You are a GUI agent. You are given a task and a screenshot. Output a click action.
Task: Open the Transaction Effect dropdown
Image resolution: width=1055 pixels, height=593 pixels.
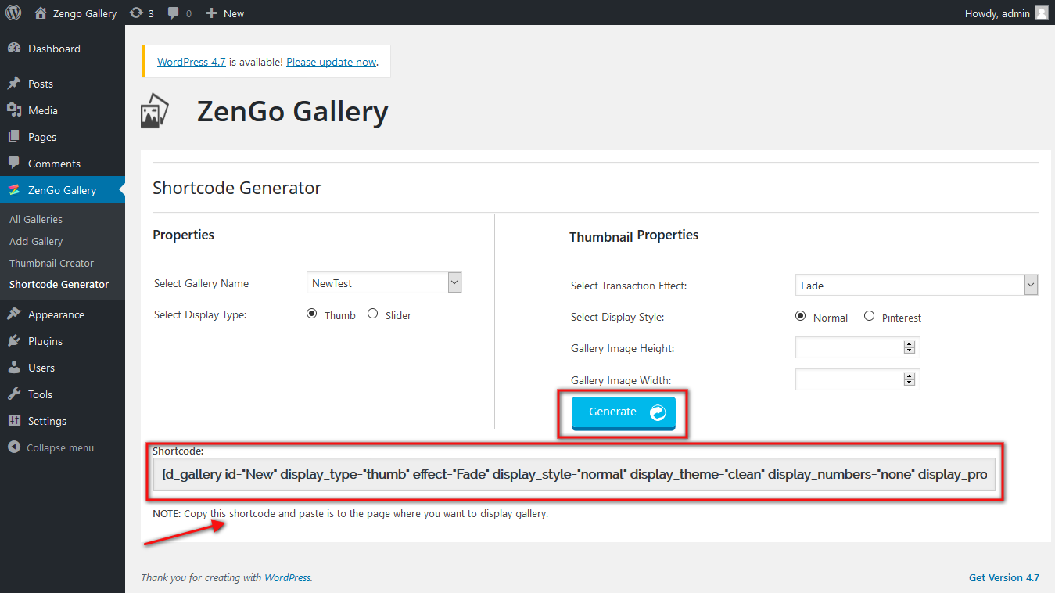point(917,285)
